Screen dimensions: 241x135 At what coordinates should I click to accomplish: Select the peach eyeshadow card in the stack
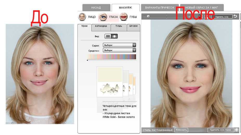(x=131, y=84)
